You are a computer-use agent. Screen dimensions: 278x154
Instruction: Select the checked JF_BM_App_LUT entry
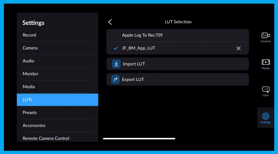pyautogui.click(x=138, y=48)
